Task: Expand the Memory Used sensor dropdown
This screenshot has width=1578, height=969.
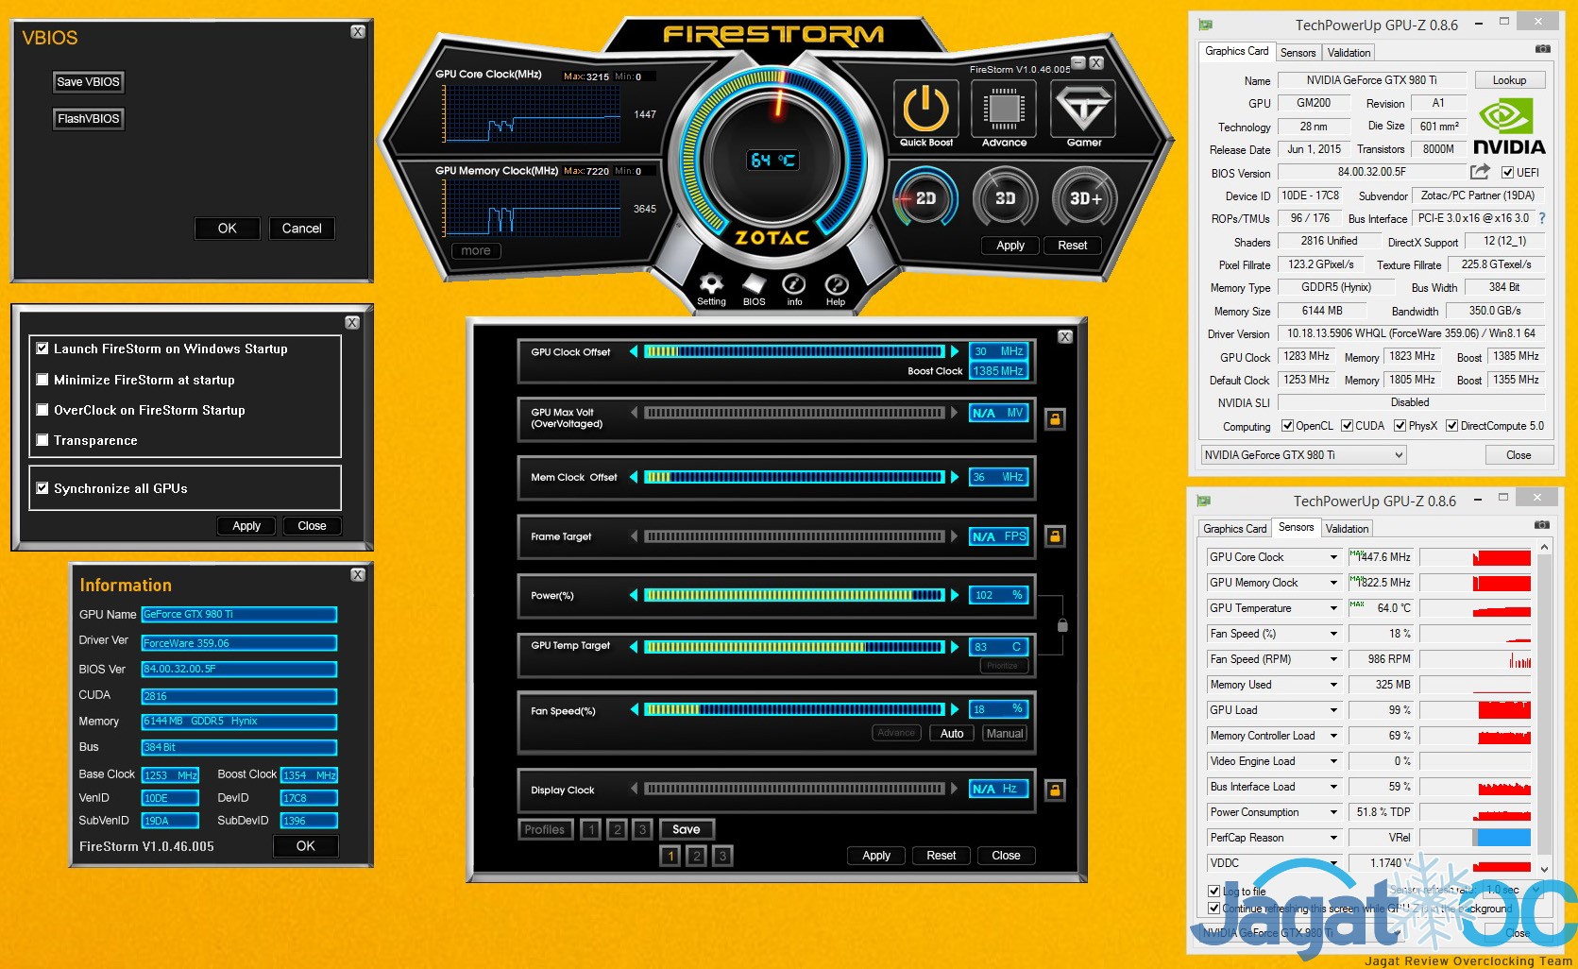Action: (1333, 685)
